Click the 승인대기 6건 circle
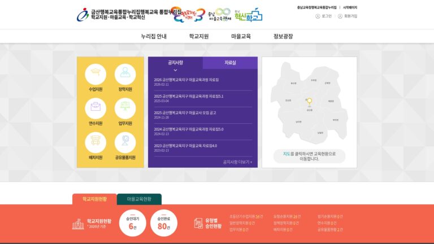This screenshot has height=244, width=434. [133, 223]
